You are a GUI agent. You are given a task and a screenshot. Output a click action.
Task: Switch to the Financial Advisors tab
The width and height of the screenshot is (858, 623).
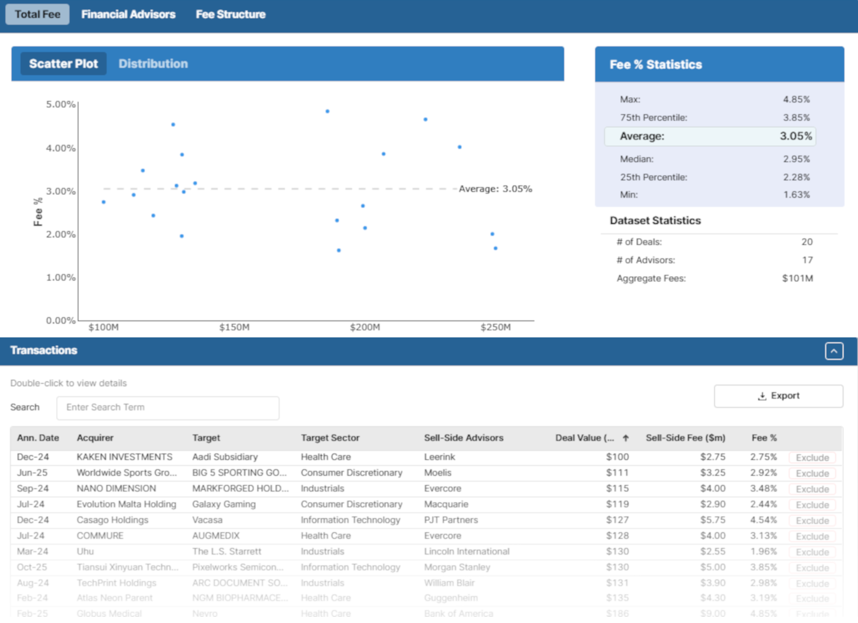pyautogui.click(x=128, y=14)
